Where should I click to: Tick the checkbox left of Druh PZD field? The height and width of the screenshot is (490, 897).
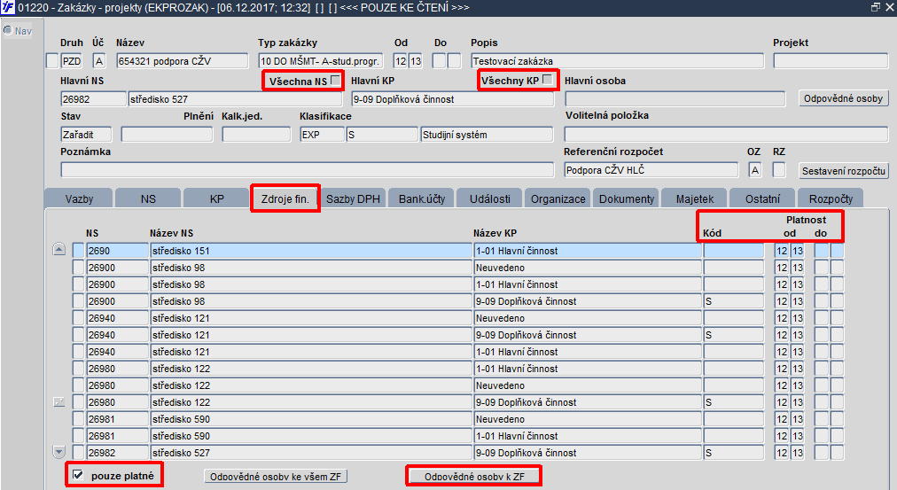point(52,61)
